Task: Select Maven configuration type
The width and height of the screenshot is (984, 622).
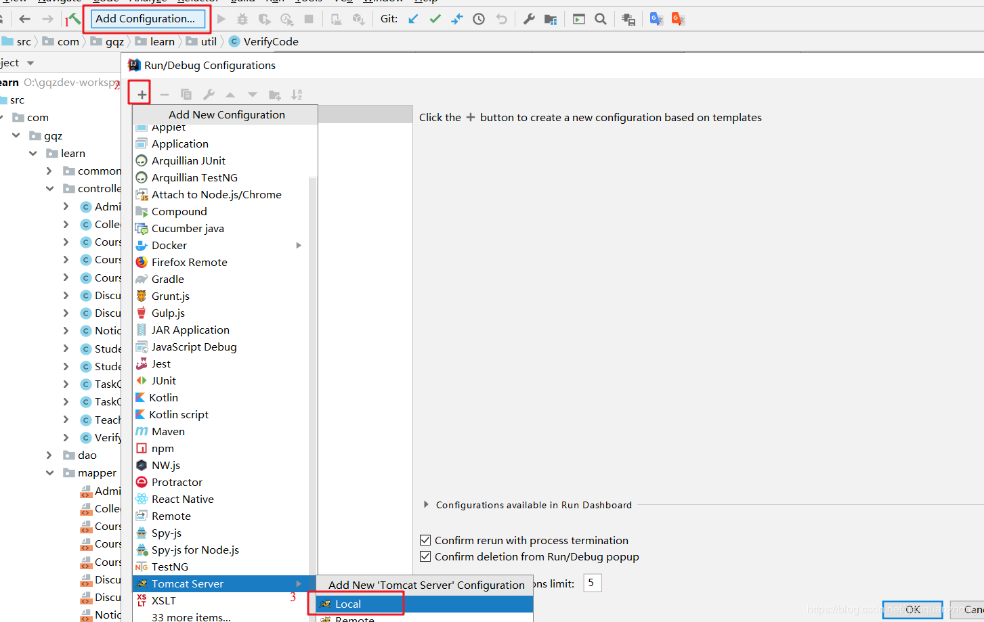Action: coord(221,431)
